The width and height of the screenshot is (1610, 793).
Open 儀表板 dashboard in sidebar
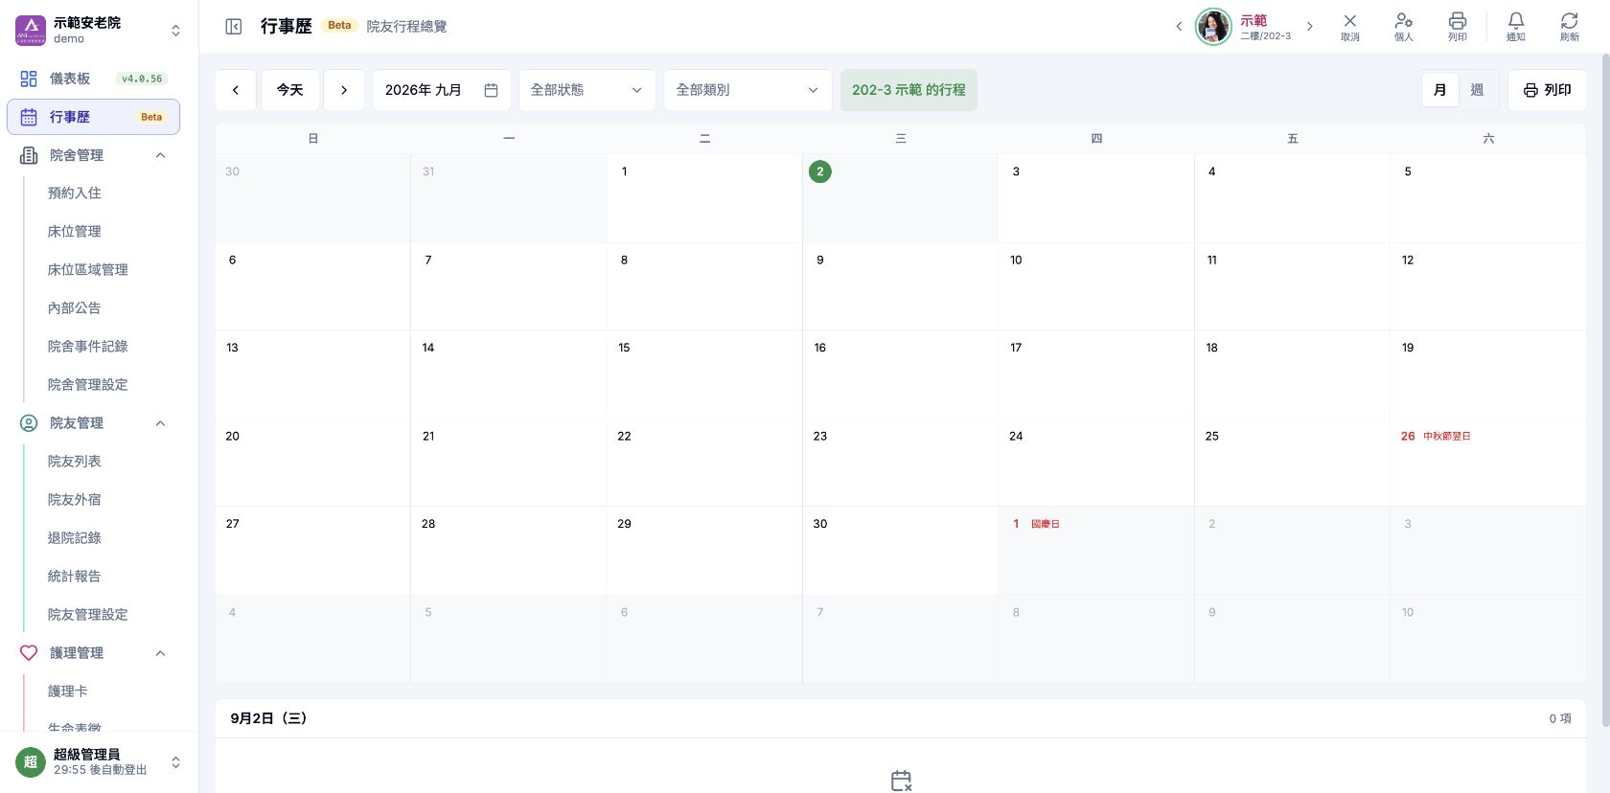click(x=93, y=79)
